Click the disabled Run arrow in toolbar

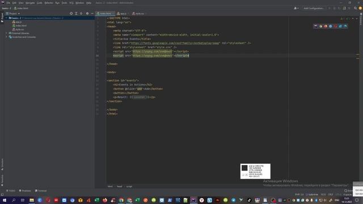pyautogui.click(x=330, y=8)
